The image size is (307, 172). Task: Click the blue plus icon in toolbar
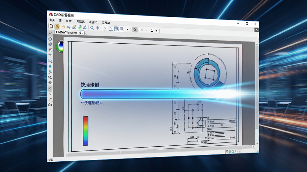coord(98,28)
